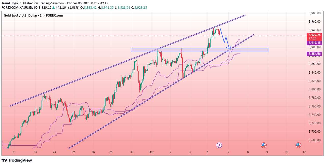325x165 pixels.
Task: Click the Gold Spot / U.S. Dollar chart title
Action: point(33,16)
